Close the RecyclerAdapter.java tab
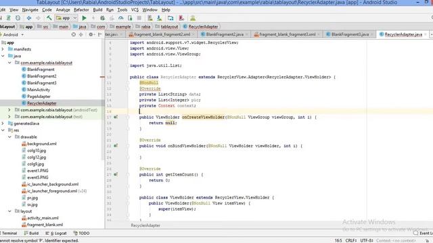433x243 pixels. click(x=426, y=34)
